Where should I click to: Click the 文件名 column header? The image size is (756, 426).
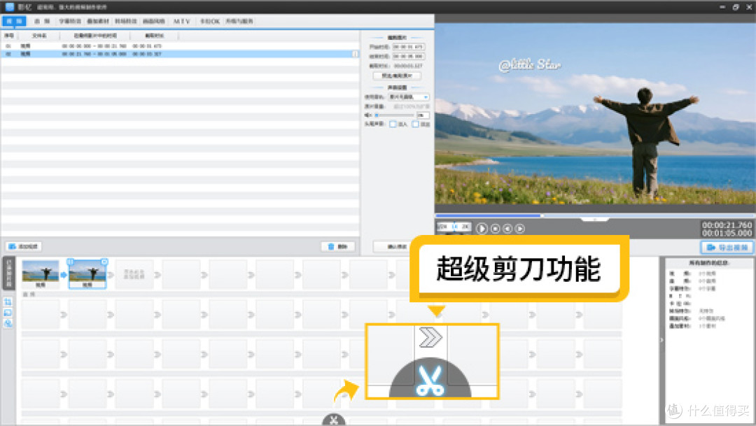pyautogui.click(x=39, y=36)
